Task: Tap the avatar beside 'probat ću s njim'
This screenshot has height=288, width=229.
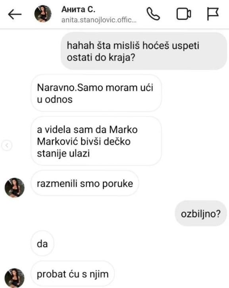Action: pyautogui.click(x=15, y=278)
